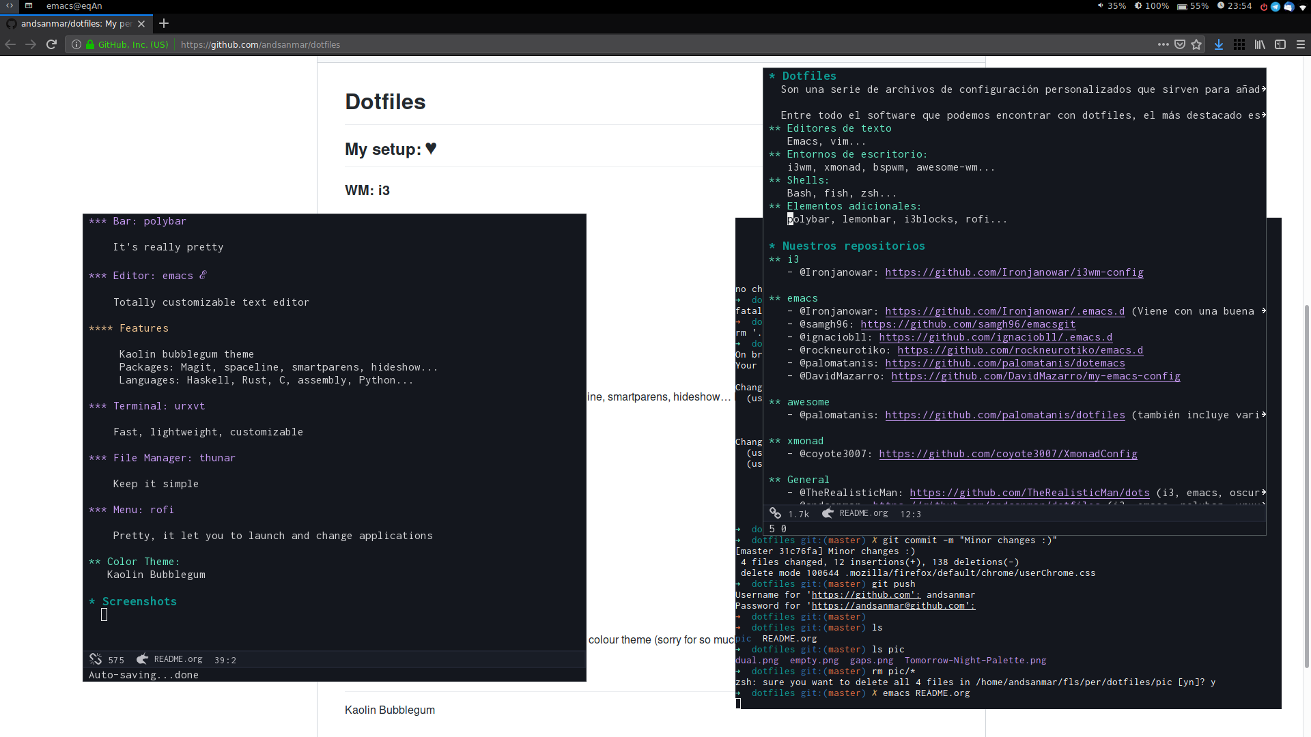Open the palomatanis dotemacs link
This screenshot has height=737, width=1311.
pyautogui.click(x=1005, y=363)
